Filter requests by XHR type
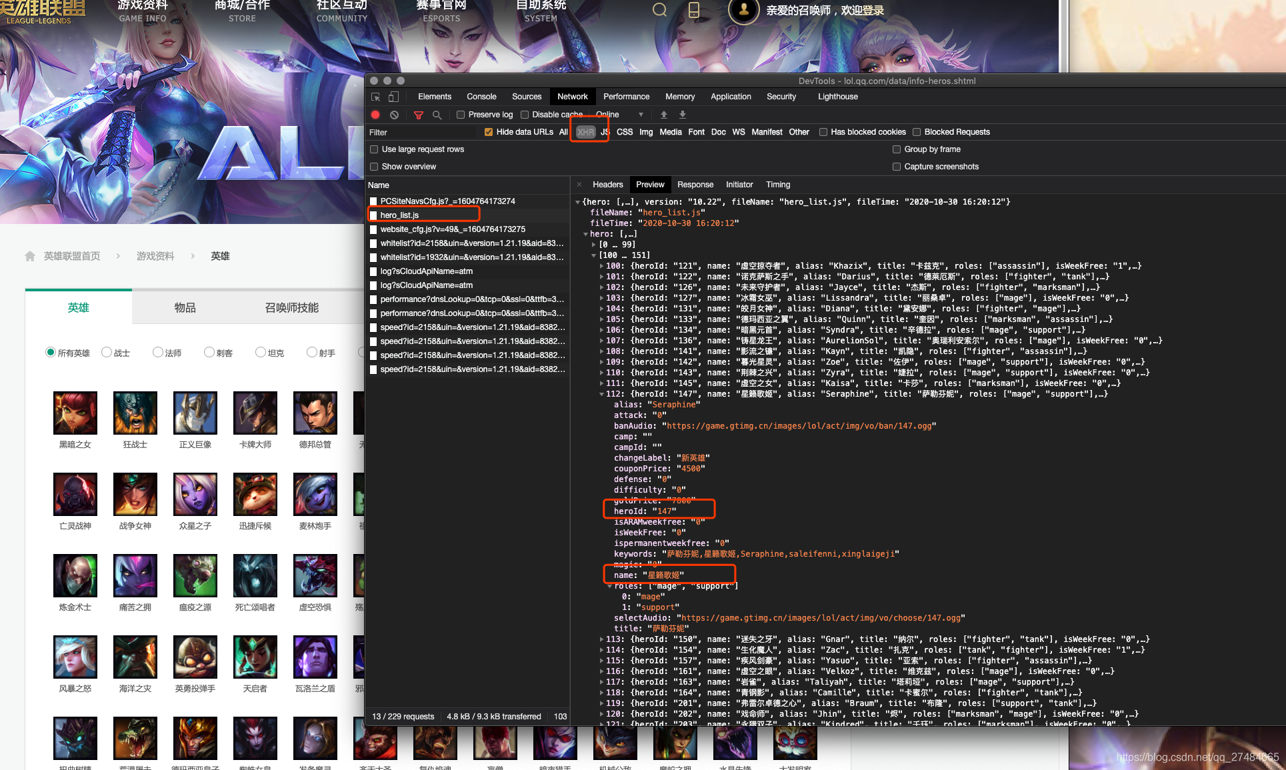 click(585, 132)
